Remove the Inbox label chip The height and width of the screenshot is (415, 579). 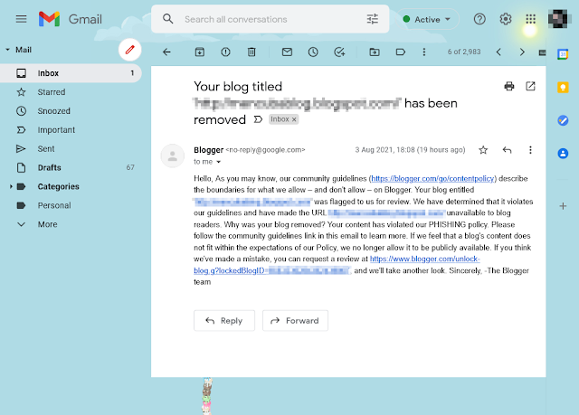pos(294,119)
